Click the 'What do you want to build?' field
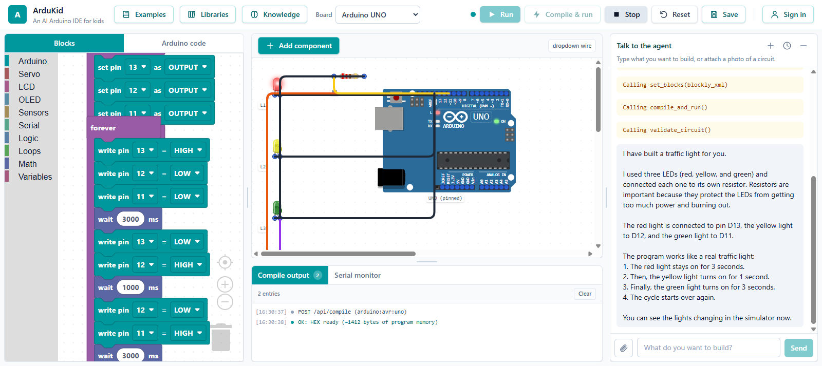Screen dimensions: 822x366 click(708, 348)
